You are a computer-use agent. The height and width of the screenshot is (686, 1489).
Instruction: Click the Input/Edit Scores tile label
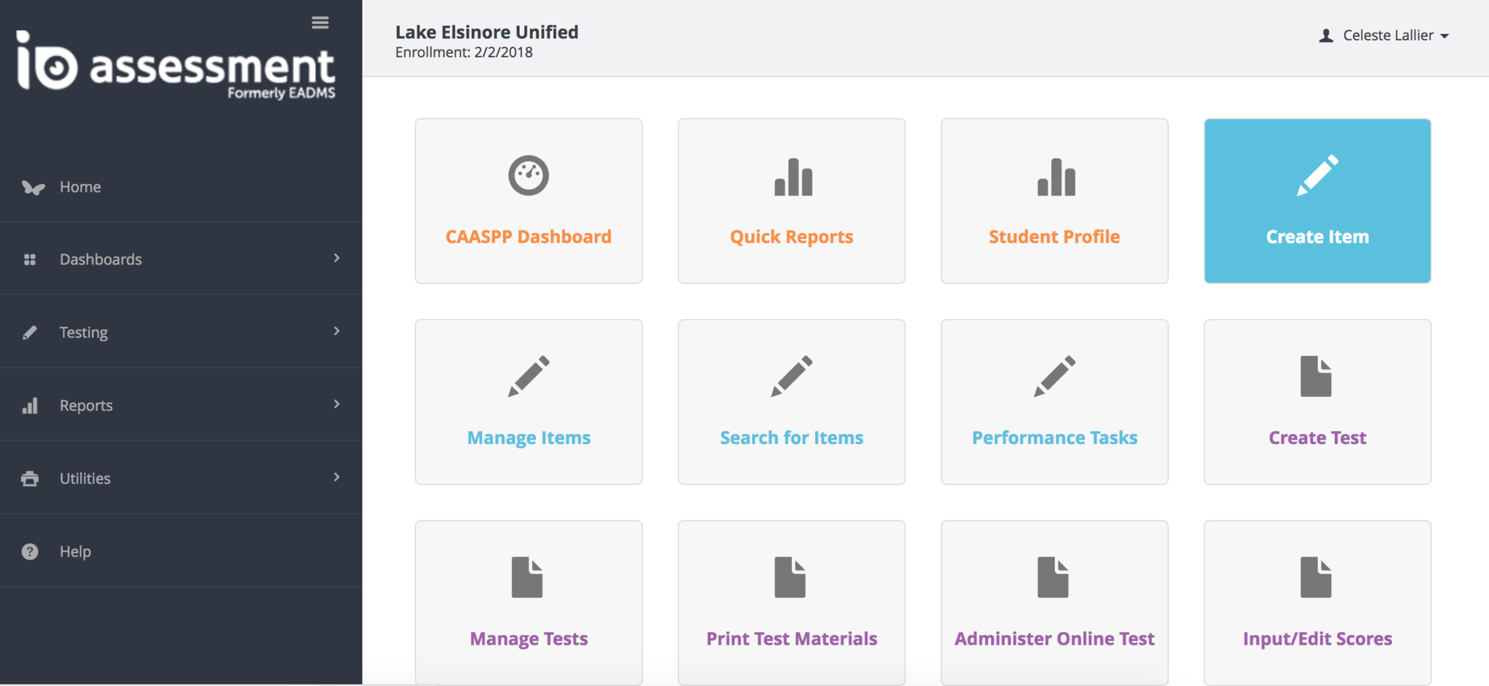[x=1317, y=639]
